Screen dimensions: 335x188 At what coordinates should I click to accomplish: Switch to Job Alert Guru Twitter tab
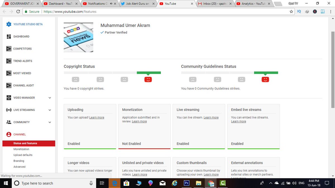click(138, 4)
